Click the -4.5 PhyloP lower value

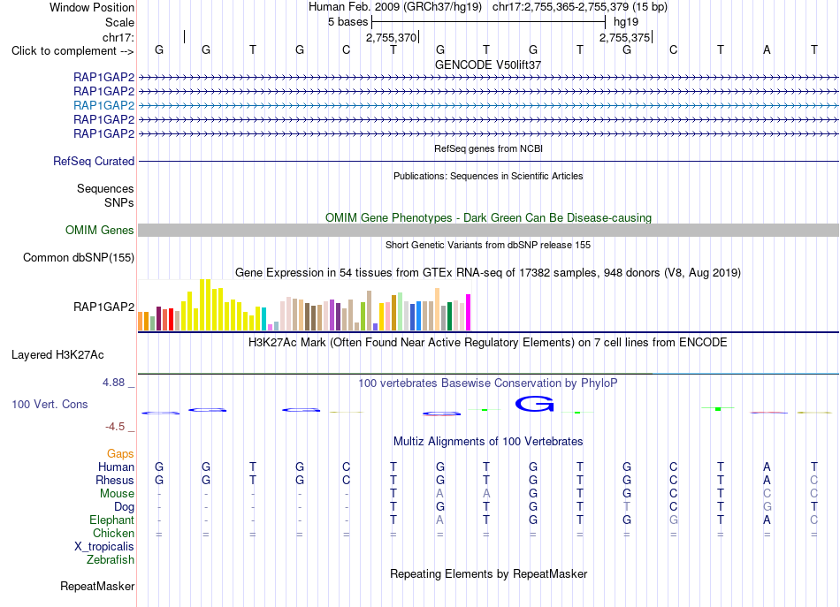pyautogui.click(x=115, y=427)
